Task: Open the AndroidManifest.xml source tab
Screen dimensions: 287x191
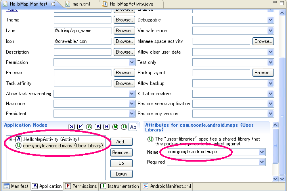Action: [x=167, y=186]
